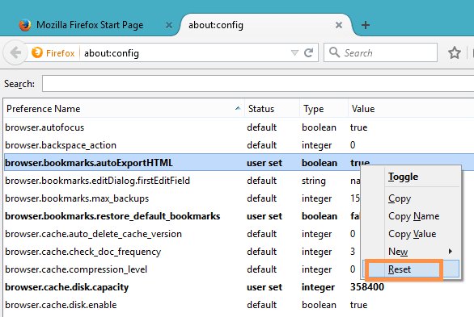The image size is (474, 317).
Task: Select browser.cache.check_doc_frequency preference
Action: coord(83,252)
